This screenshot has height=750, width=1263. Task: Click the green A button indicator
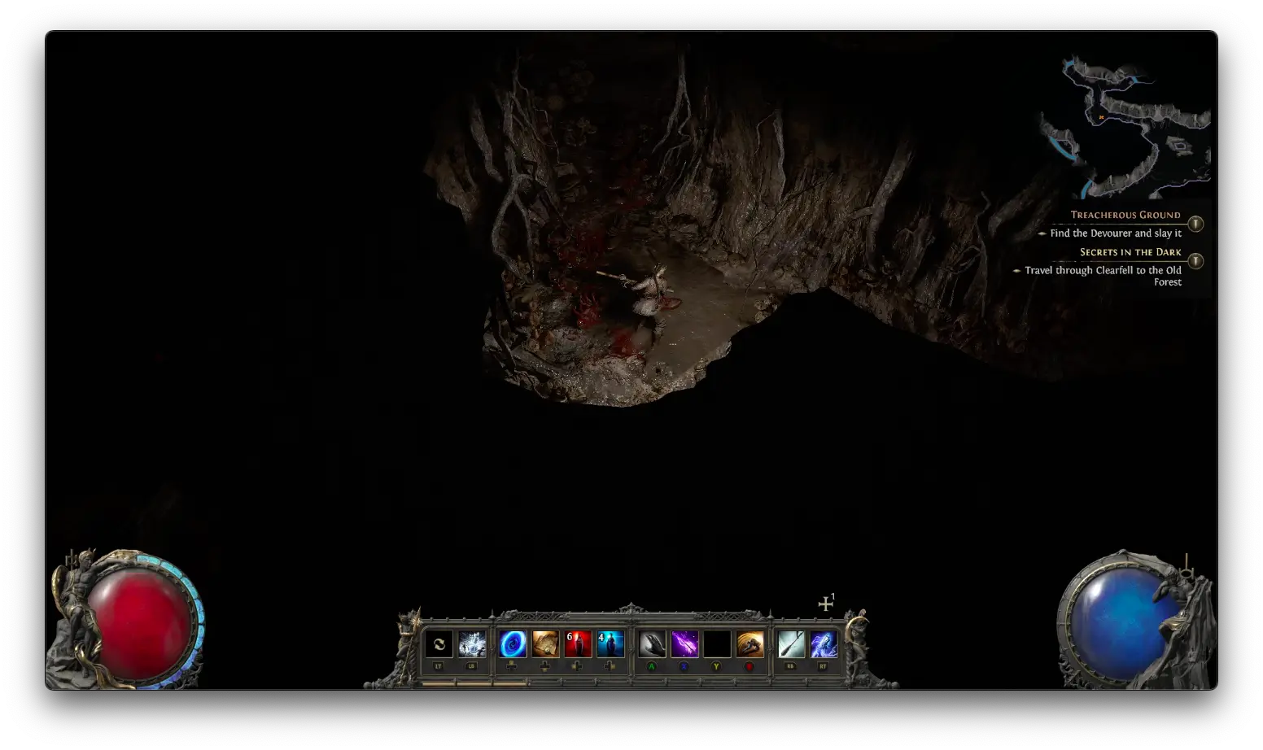click(652, 666)
